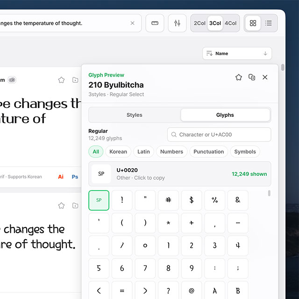The height and width of the screenshot is (299, 299).
Task: Select the All glyph filter
Action: tap(96, 151)
